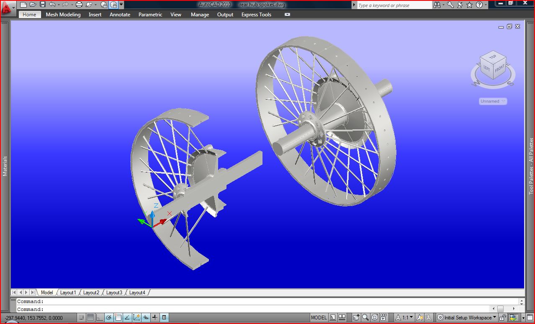Click the Help question mark icon
Screen dimensions: 535x324
pyautogui.click(x=479, y=5)
